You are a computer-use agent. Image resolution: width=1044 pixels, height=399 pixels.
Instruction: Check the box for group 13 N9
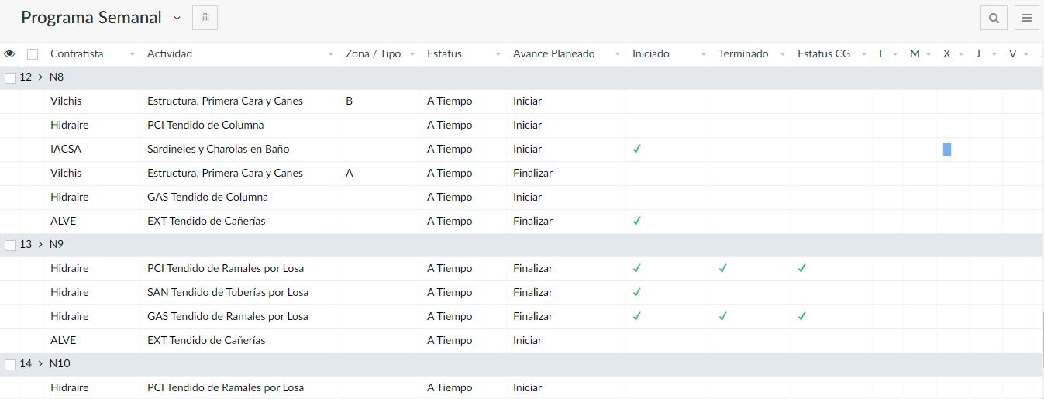point(10,245)
